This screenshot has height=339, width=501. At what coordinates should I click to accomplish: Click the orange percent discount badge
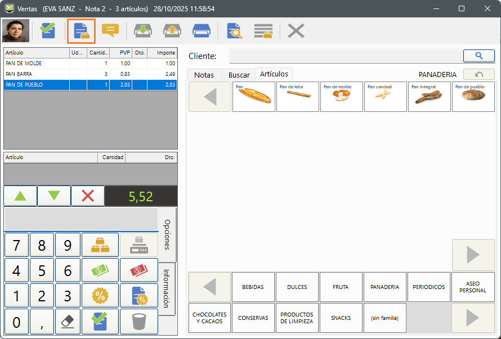[100, 296]
